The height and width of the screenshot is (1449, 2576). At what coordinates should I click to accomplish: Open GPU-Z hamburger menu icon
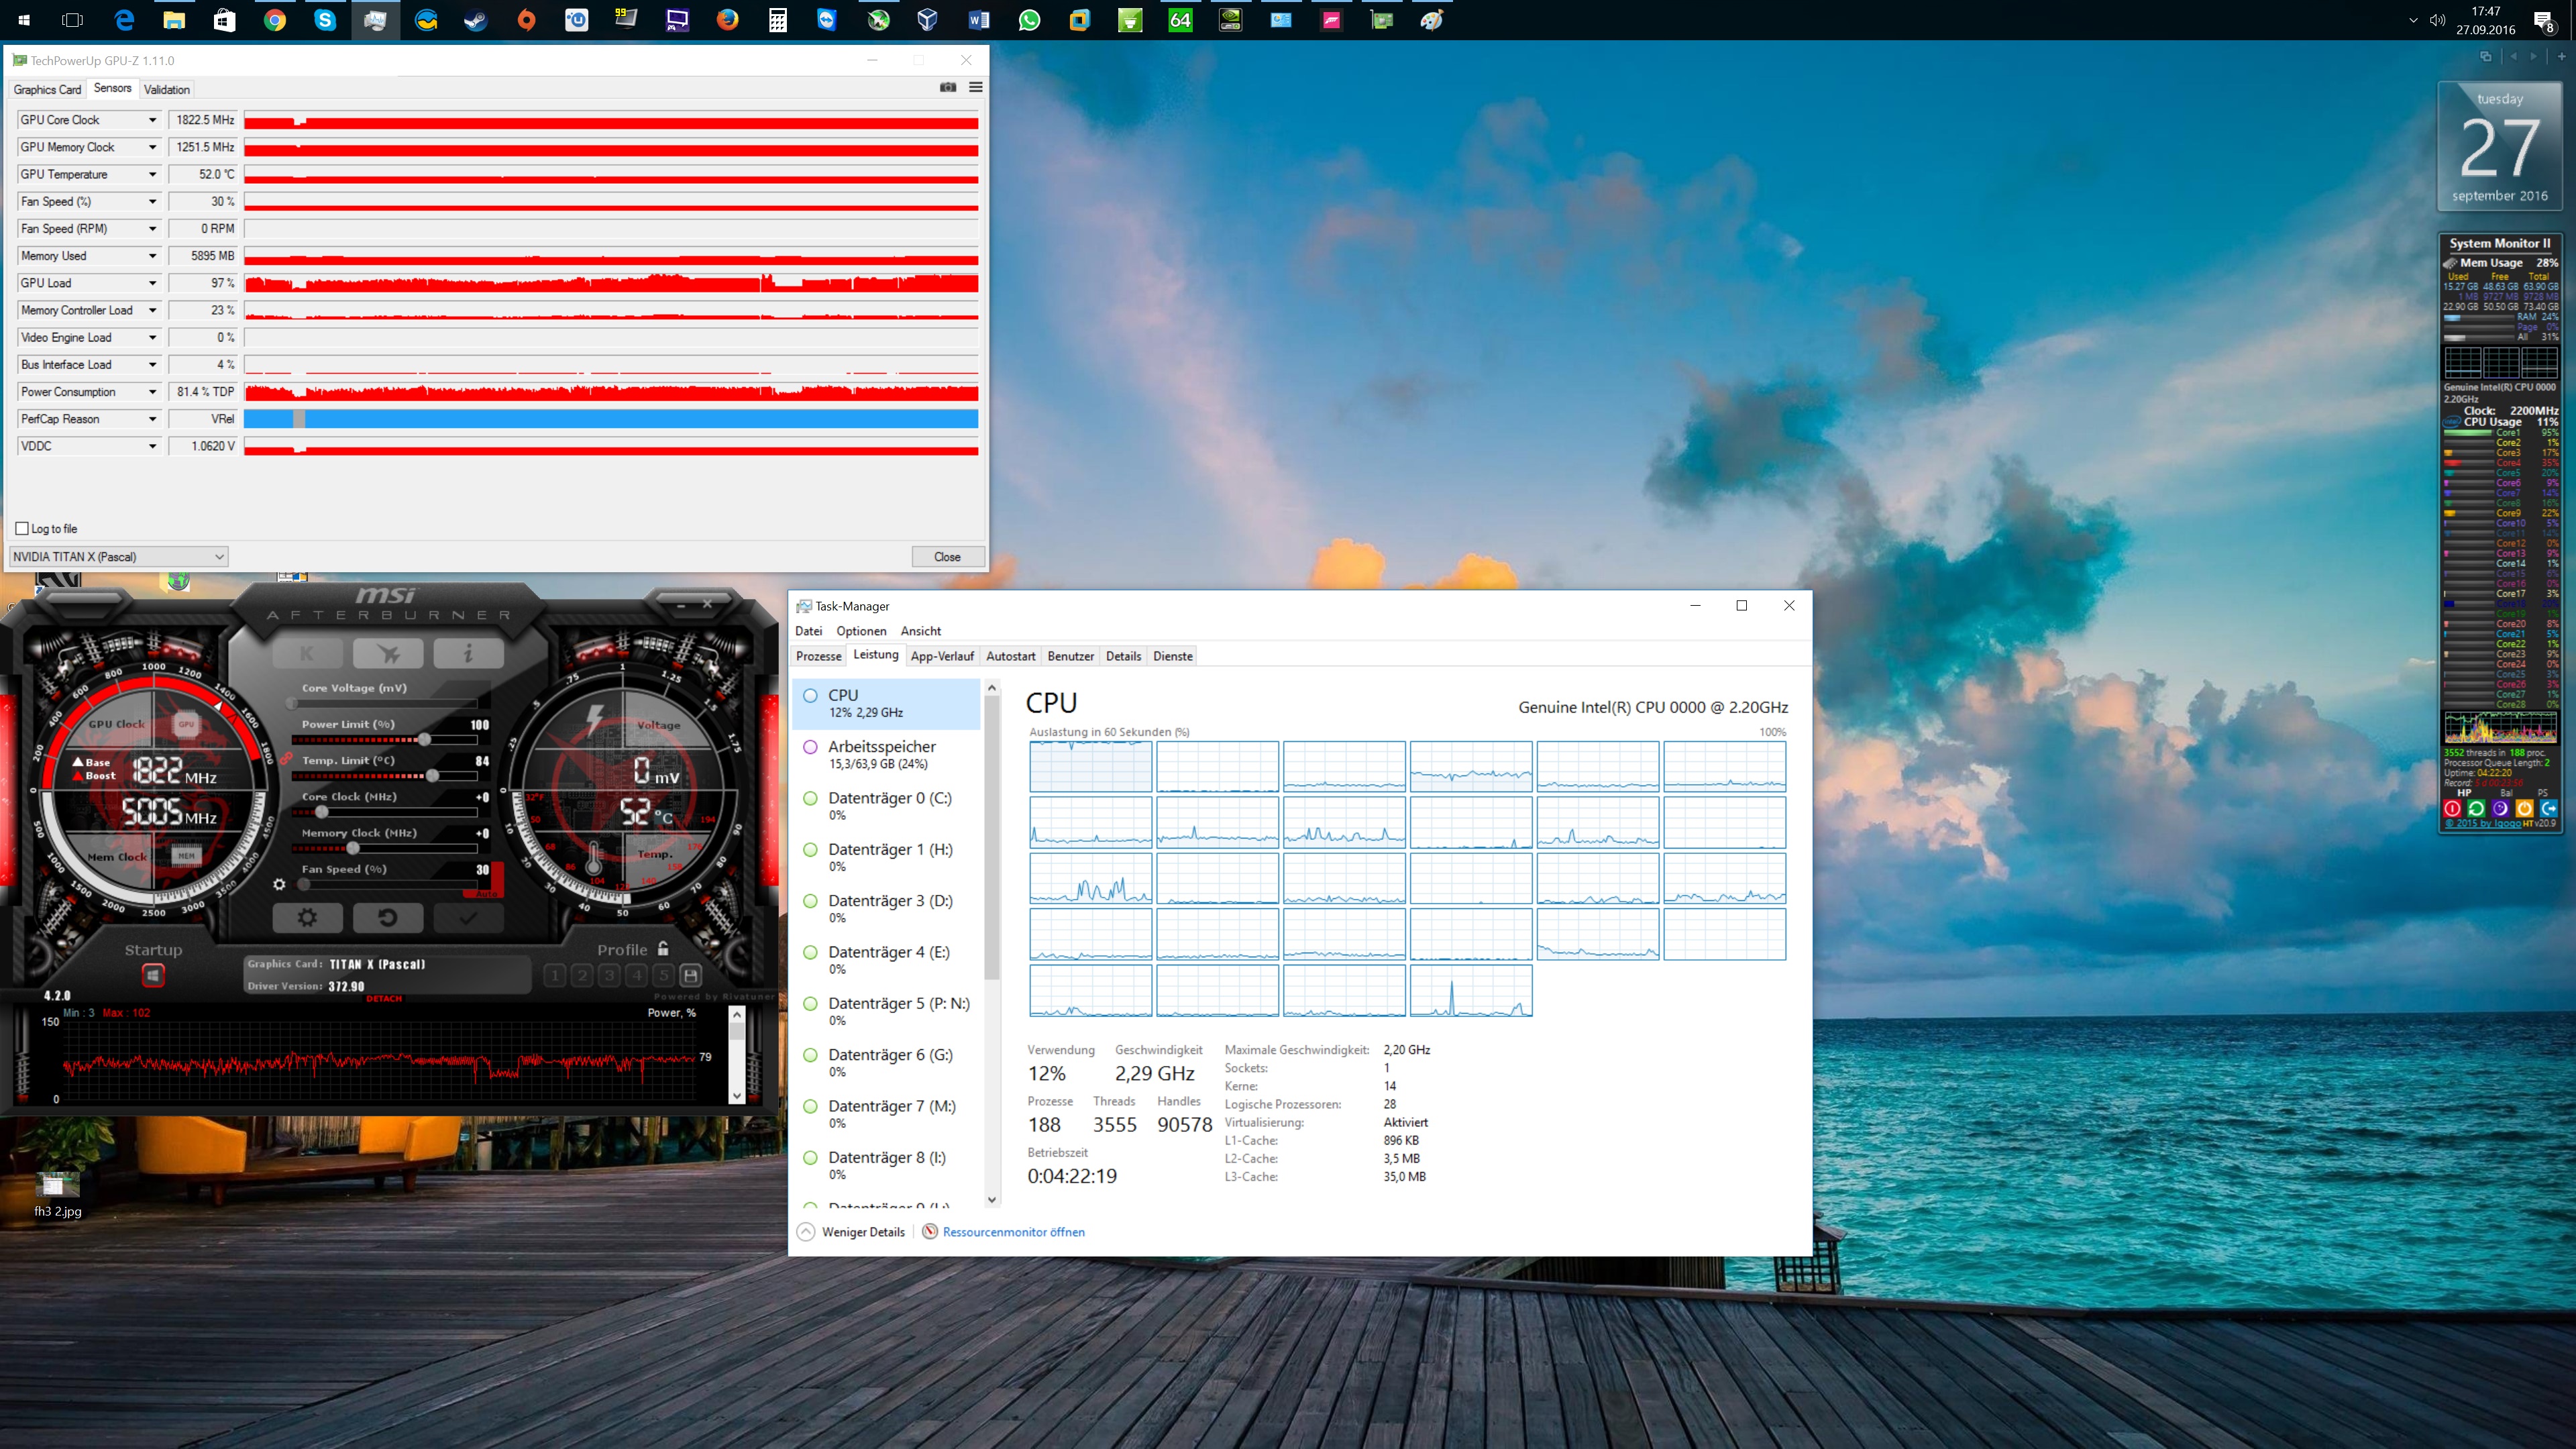[x=975, y=88]
